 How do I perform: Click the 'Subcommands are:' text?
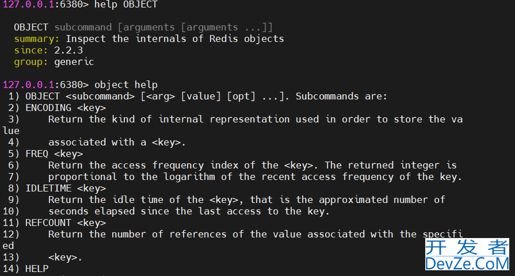click(x=341, y=96)
